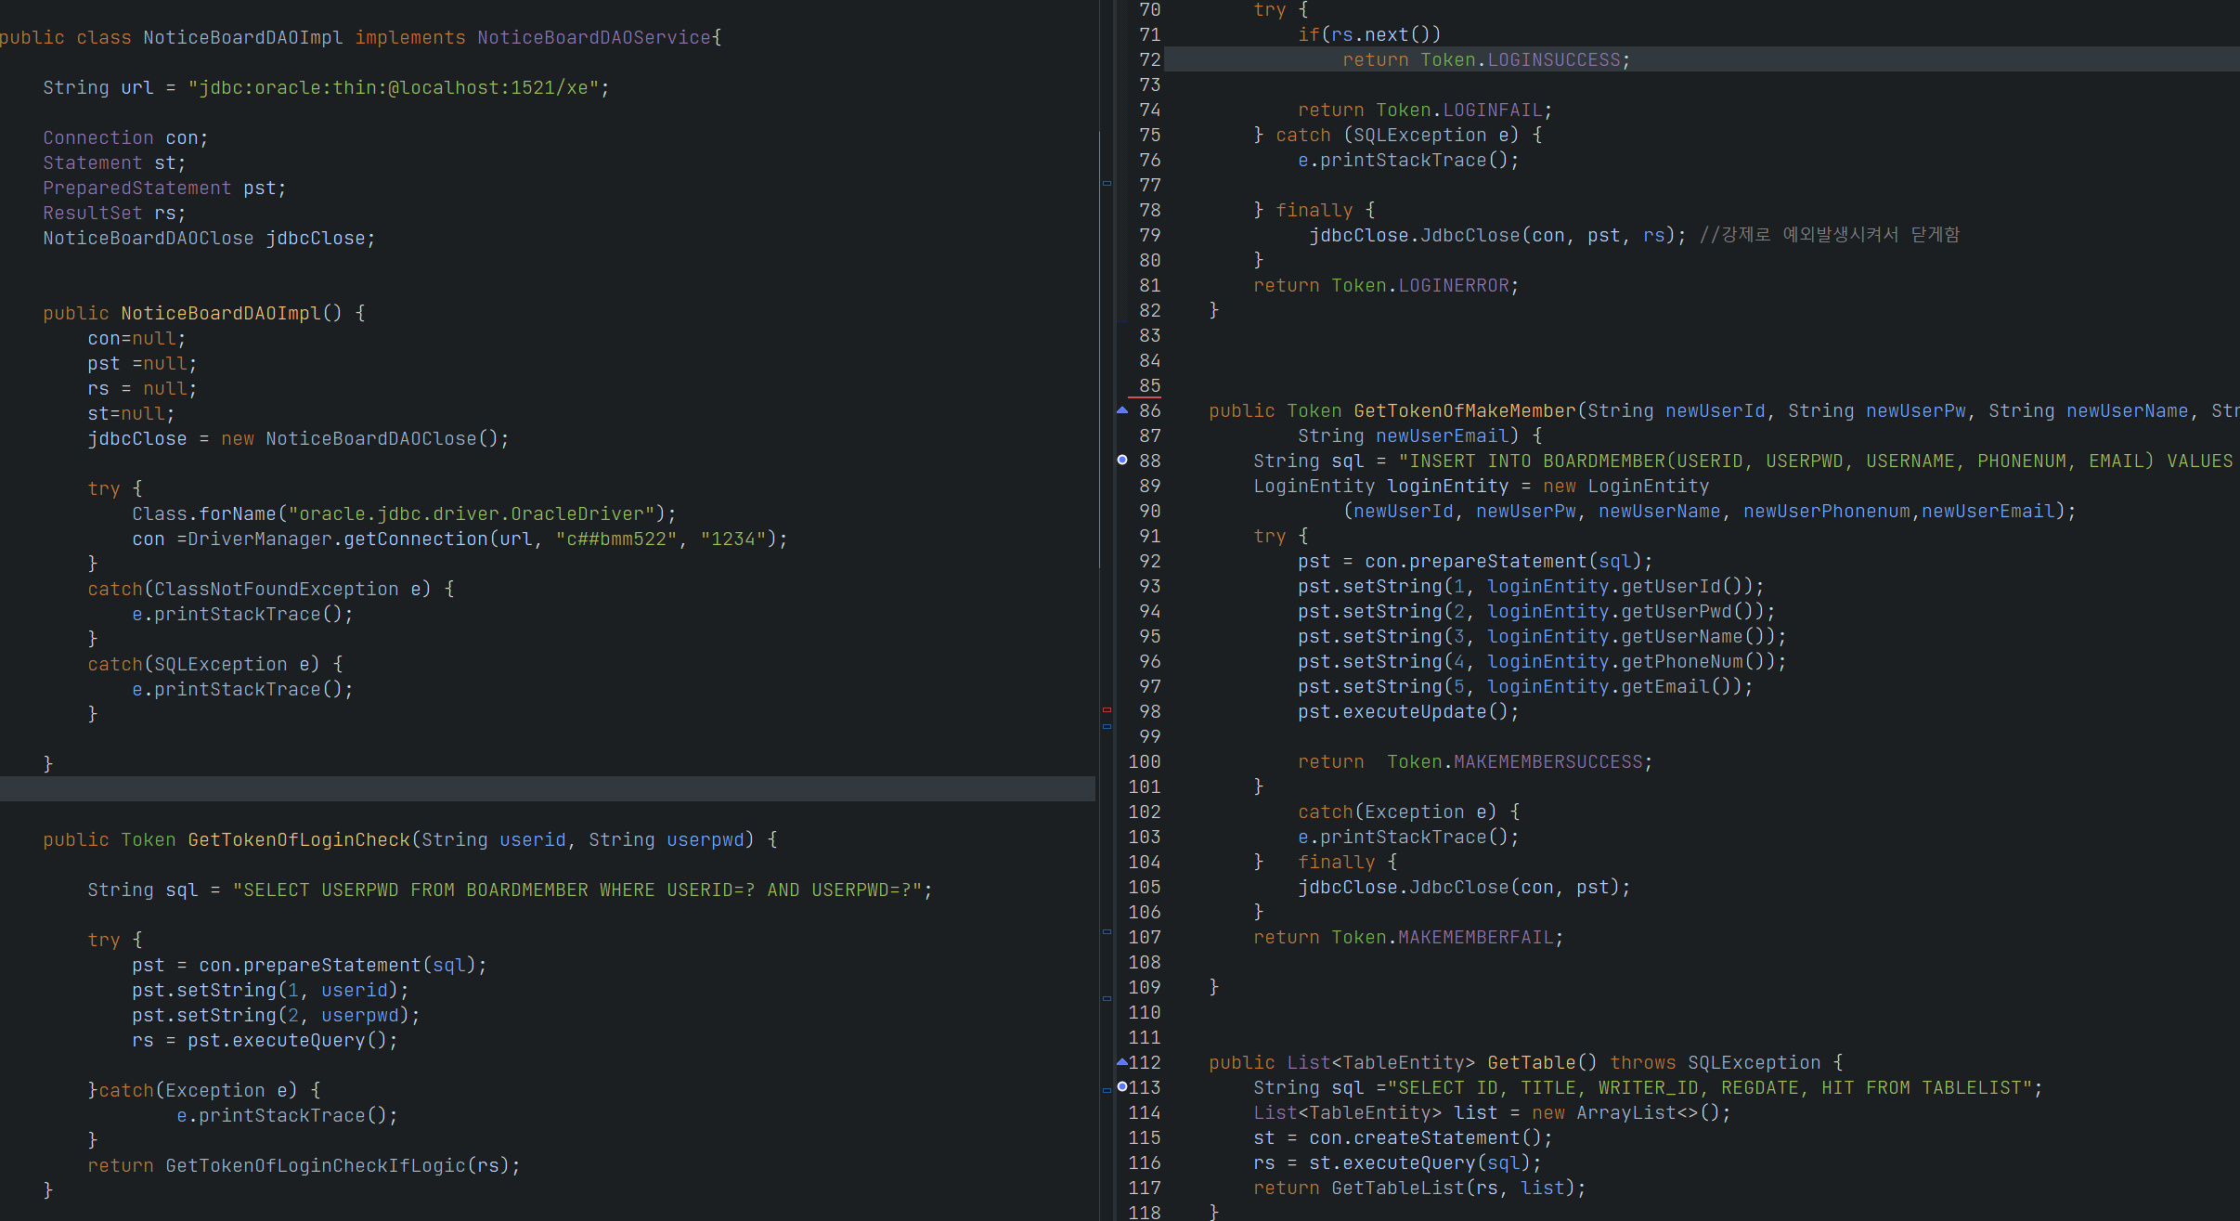Image resolution: width=2240 pixels, height=1221 pixels.
Task: Click pst.executeUpdate() on line 98
Action: coord(1408,711)
